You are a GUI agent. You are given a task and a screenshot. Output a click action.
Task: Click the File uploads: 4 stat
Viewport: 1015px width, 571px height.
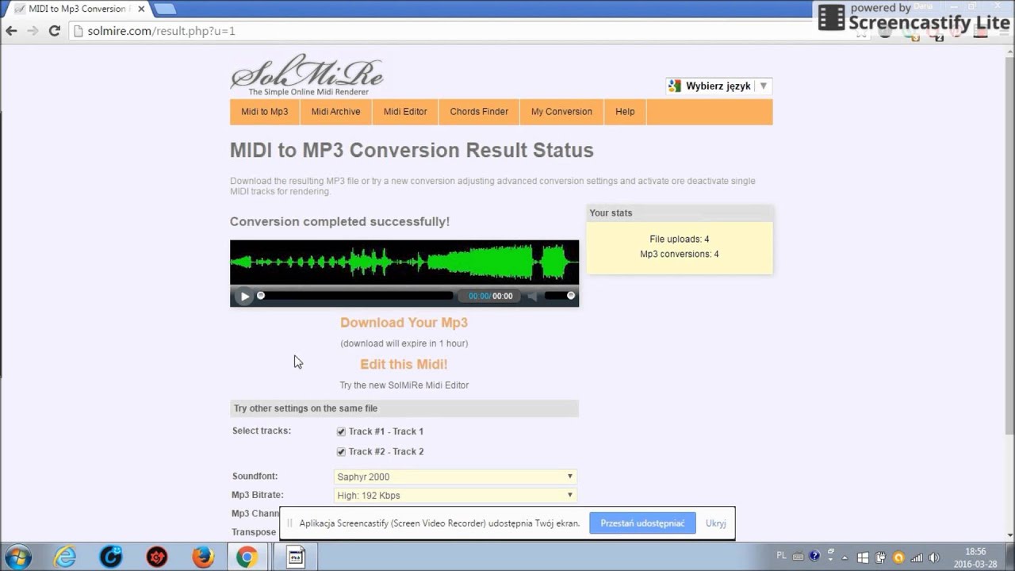680,239
